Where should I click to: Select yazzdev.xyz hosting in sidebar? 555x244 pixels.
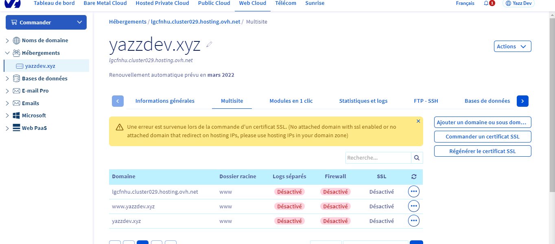coord(40,66)
